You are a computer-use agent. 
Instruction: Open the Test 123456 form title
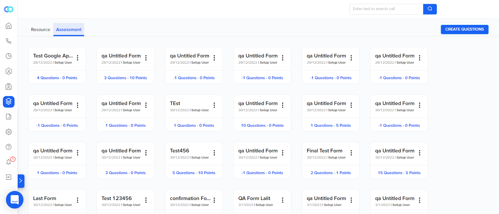116,198
